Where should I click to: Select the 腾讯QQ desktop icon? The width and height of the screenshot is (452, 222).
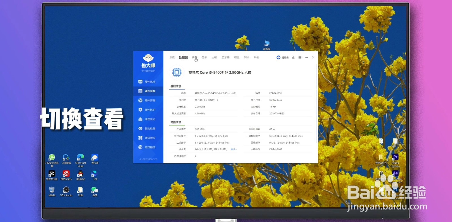81,175
